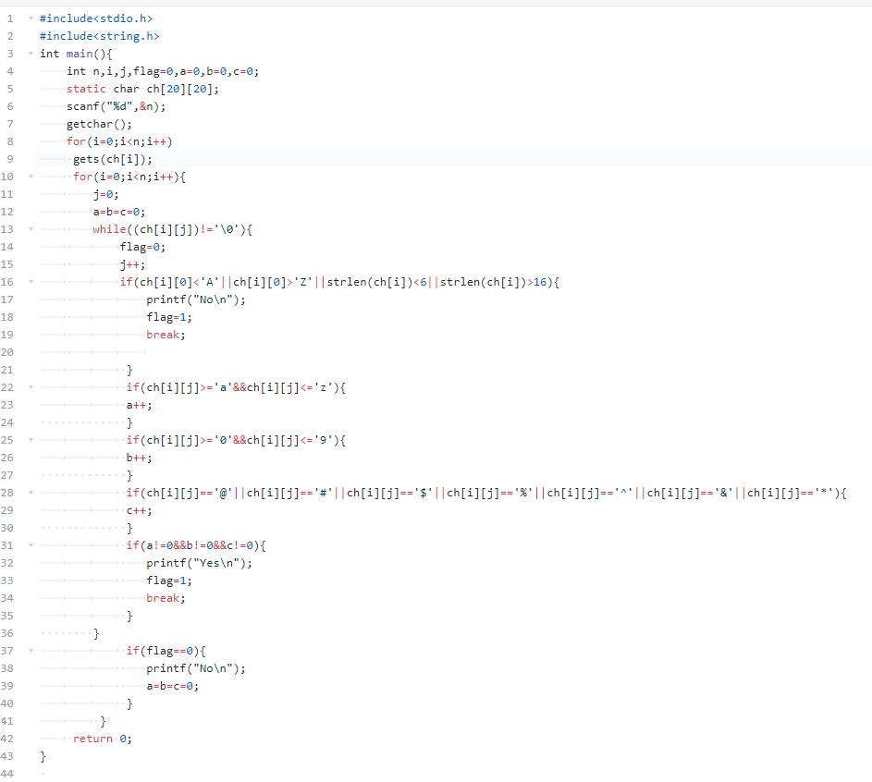Screen dimensions: 872x782
Task: Click the scanf("%d",&n) statement
Action: [117, 106]
